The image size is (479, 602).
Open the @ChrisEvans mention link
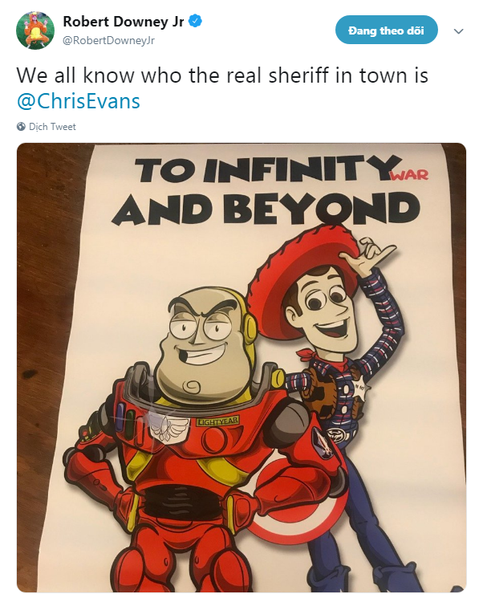(x=79, y=101)
